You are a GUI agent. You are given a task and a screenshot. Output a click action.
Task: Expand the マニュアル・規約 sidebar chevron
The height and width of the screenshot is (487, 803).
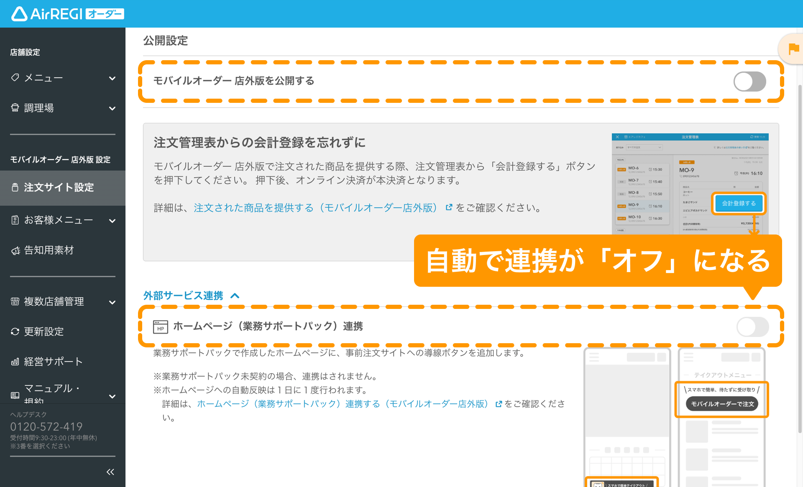pyautogui.click(x=112, y=396)
